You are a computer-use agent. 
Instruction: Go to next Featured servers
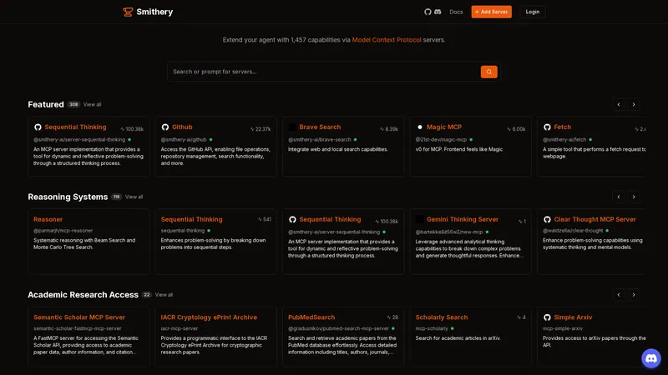point(634,105)
